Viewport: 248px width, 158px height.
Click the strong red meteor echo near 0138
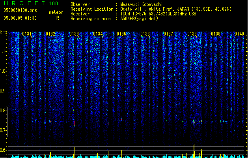tap(194, 122)
